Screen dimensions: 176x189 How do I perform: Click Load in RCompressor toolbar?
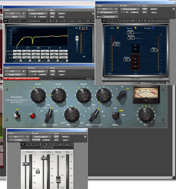point(157,21)
